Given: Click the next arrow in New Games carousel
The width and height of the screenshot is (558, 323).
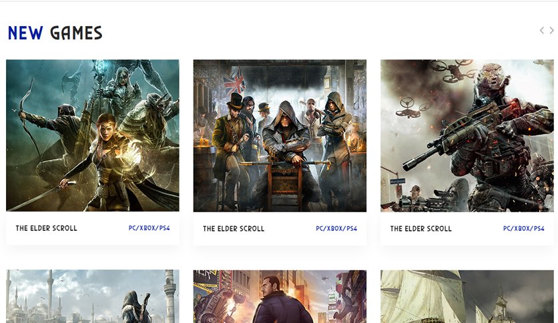Looking at the screenshot, I should click(551, 31).
